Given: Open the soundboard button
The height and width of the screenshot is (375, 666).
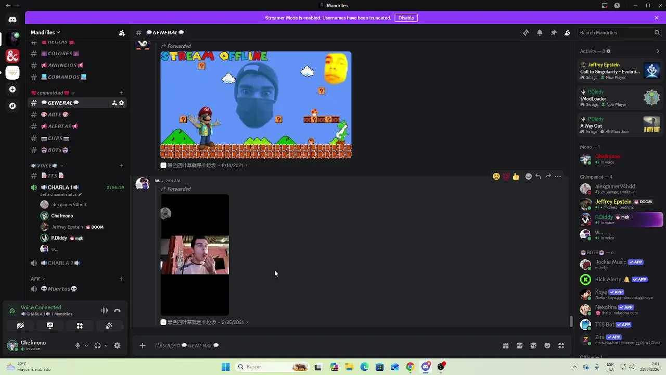Looking at the screenshot, I should coord(109,326).
